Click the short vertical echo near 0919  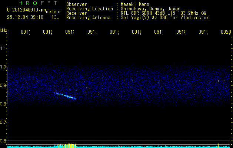[218, 80]
